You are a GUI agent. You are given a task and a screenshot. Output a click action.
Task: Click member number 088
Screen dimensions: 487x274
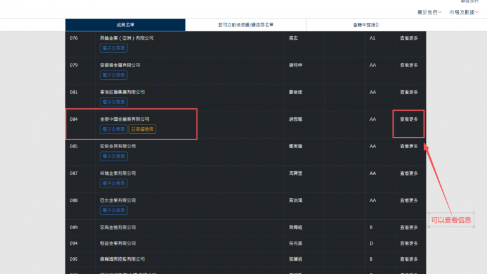[73, 201]
